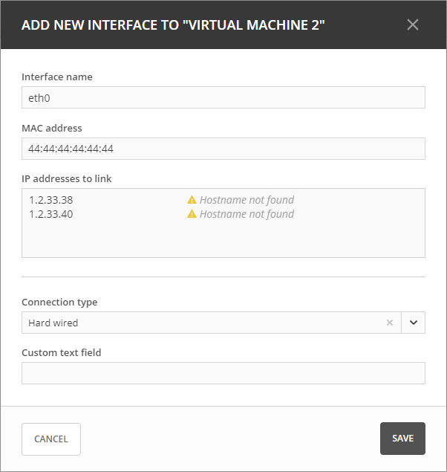
Task: Focus the MAC address input box
Action: [223, 149]
